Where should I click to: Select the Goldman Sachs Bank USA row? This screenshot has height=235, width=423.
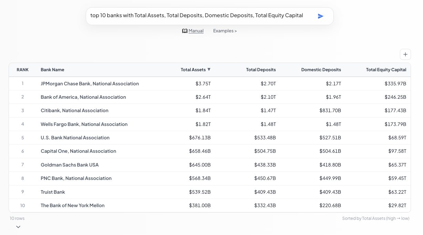[x=70, y=165]
